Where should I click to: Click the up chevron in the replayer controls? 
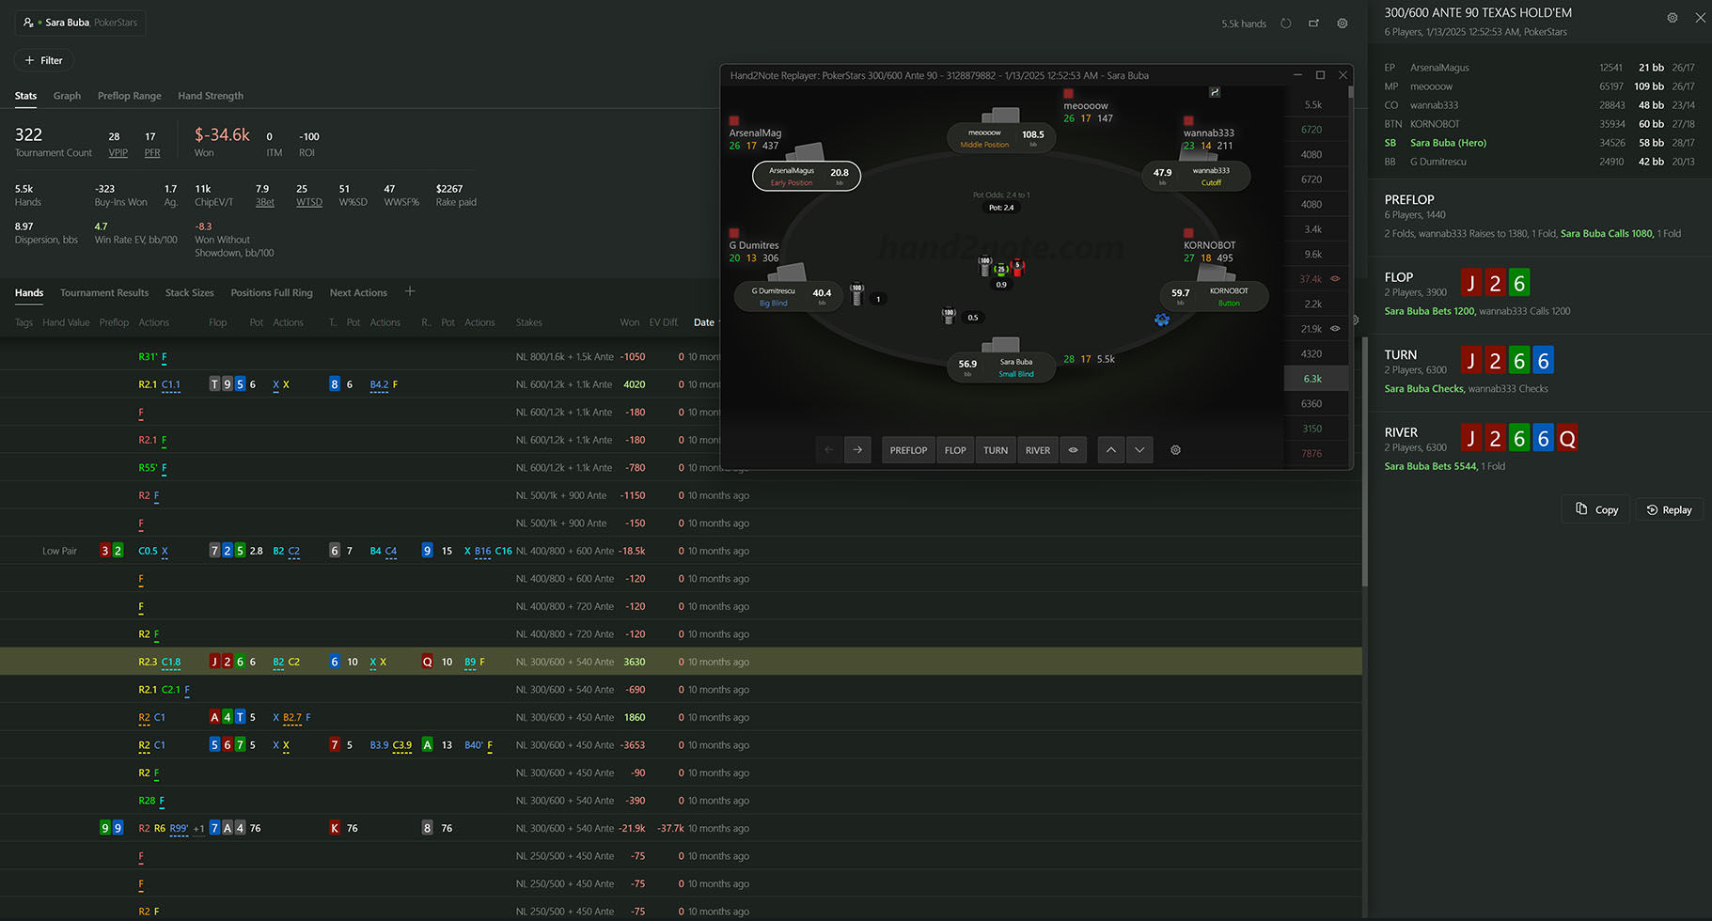pyautogui.click(x=1110, y=450)
